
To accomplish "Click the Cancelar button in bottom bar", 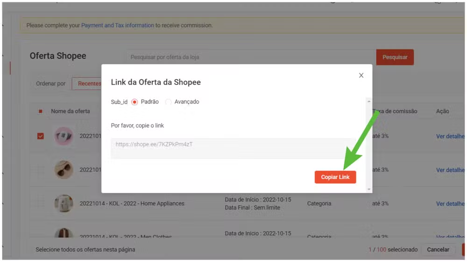I will (x=438, y=249).
